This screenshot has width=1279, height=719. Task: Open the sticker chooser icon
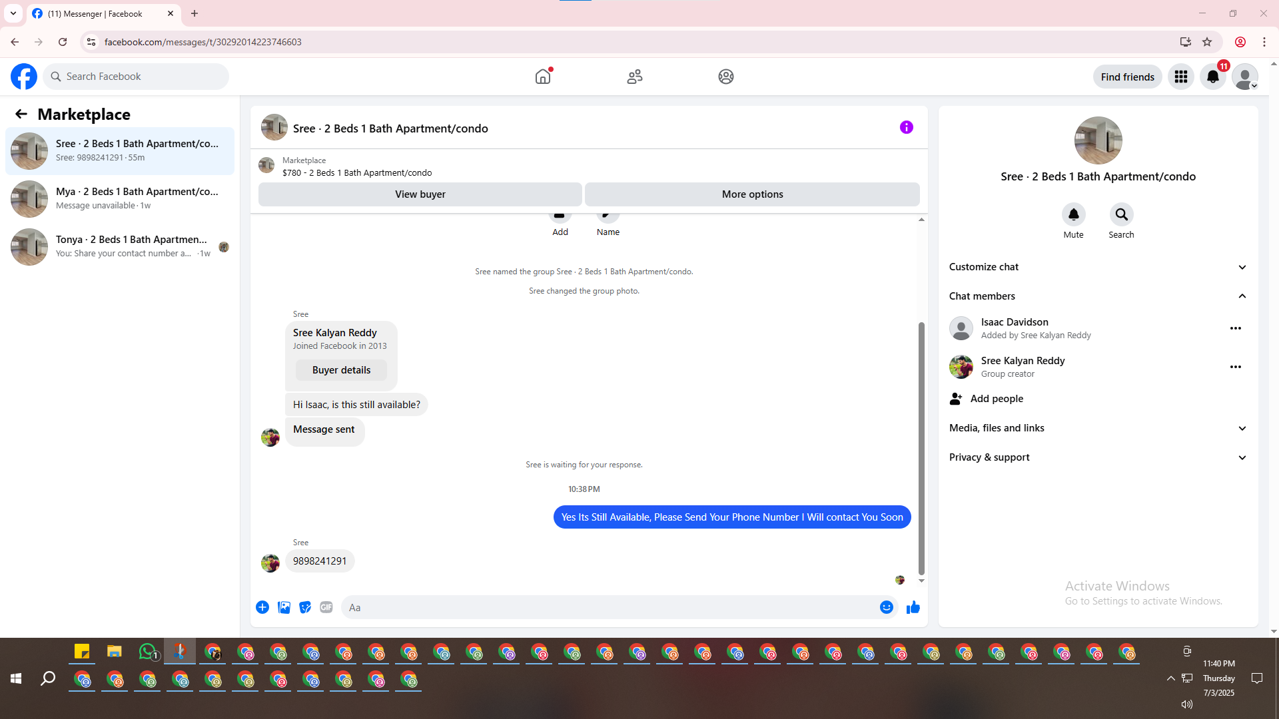[x=305, y=607]
